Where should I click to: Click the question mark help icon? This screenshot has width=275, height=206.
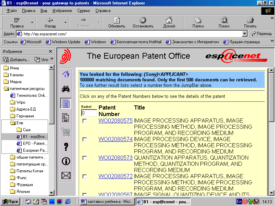point(66,147)
